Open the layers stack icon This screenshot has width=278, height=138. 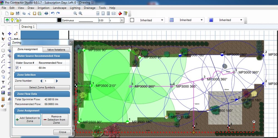7,20
